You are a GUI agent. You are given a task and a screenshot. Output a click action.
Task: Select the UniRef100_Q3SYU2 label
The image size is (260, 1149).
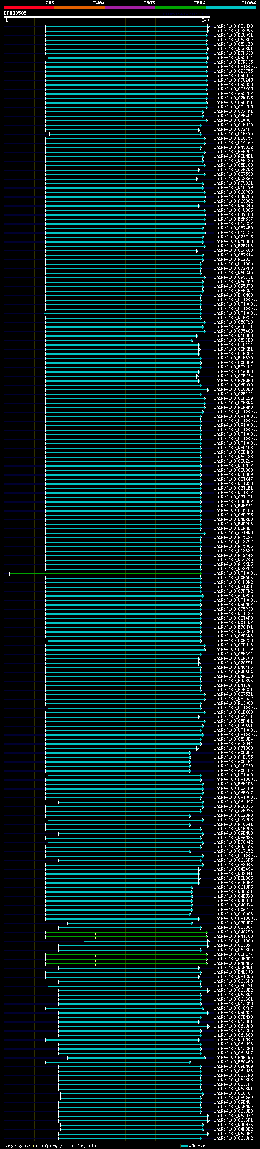[233, 569]
